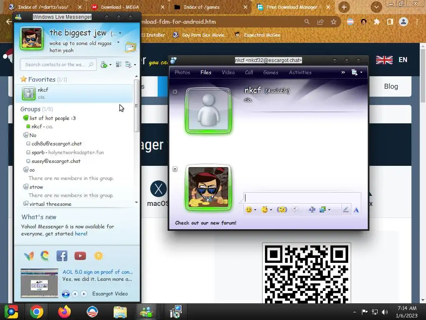The height and width of the screenshot is (320, 426).
Task: Click the » more options chevron in chat toolbar
Action: pos(343,72)
